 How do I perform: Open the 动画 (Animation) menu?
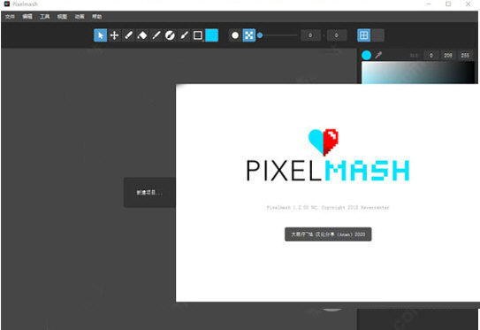pos(80,17)
